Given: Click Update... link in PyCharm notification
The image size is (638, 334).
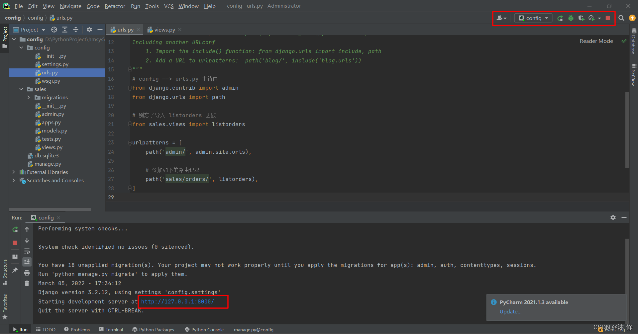Looking at the screenshot, I should (510, 311).
